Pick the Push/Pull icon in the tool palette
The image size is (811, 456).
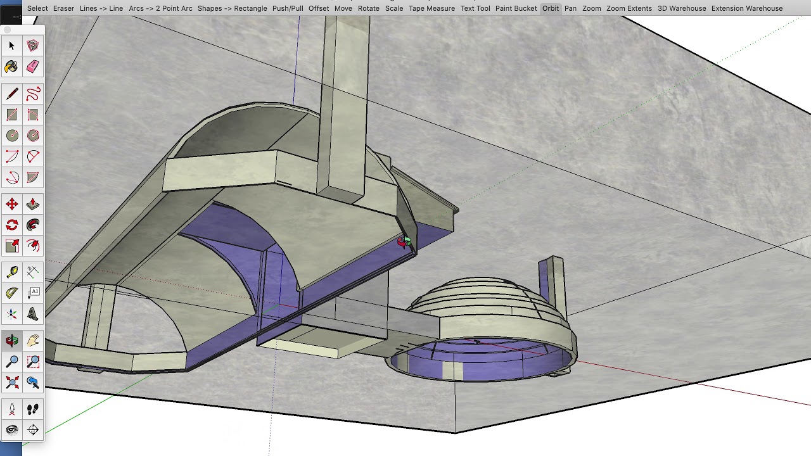click(x=33, y=204)
